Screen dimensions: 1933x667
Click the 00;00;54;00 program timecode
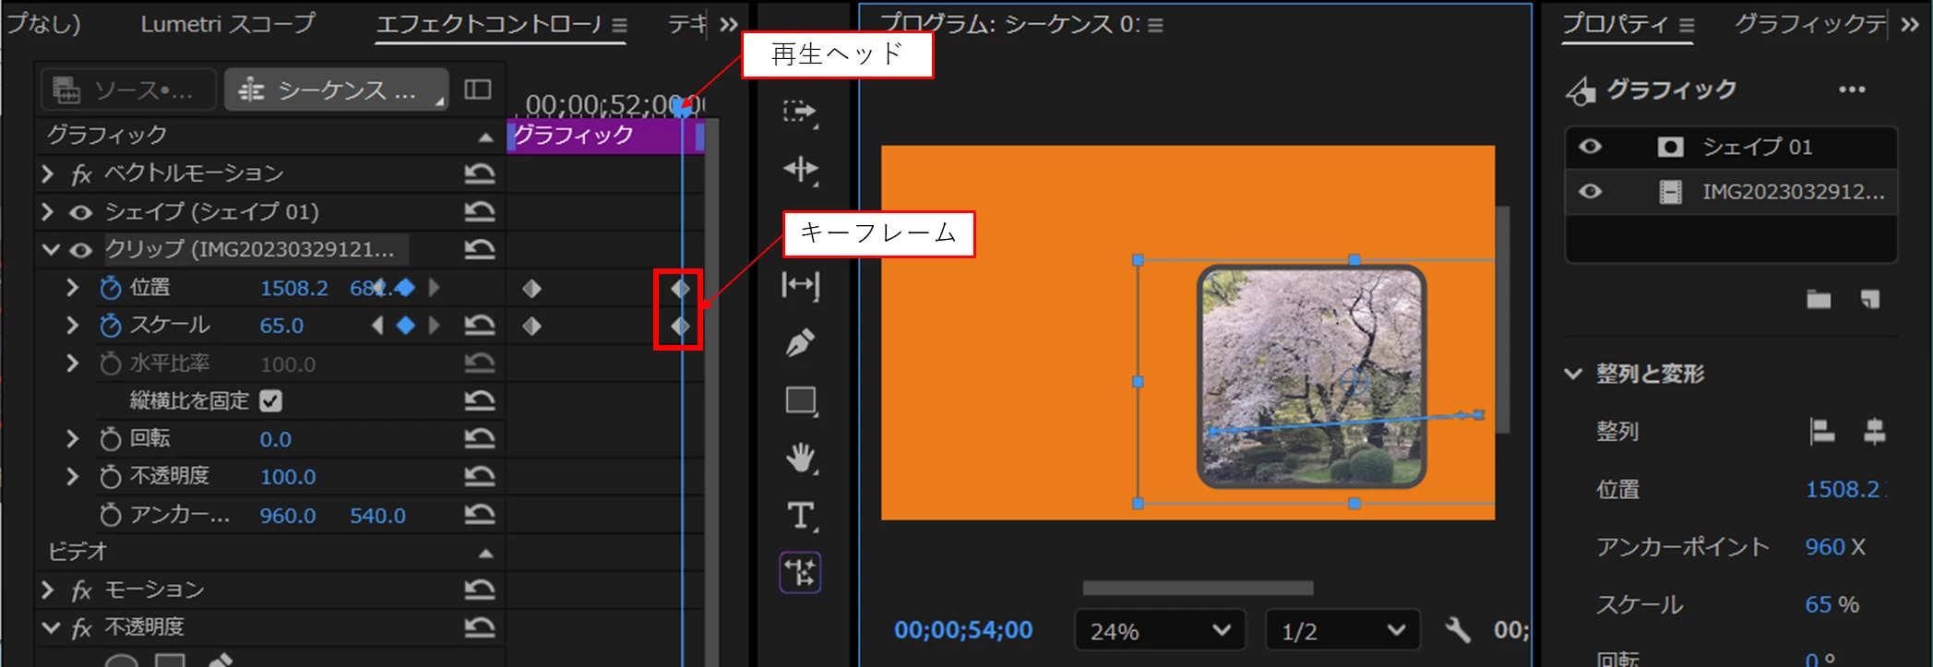(x=963, y=630)
